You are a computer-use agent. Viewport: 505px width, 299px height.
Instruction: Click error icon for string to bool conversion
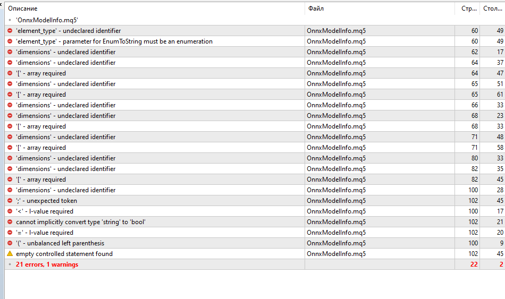tap(10, 222)
